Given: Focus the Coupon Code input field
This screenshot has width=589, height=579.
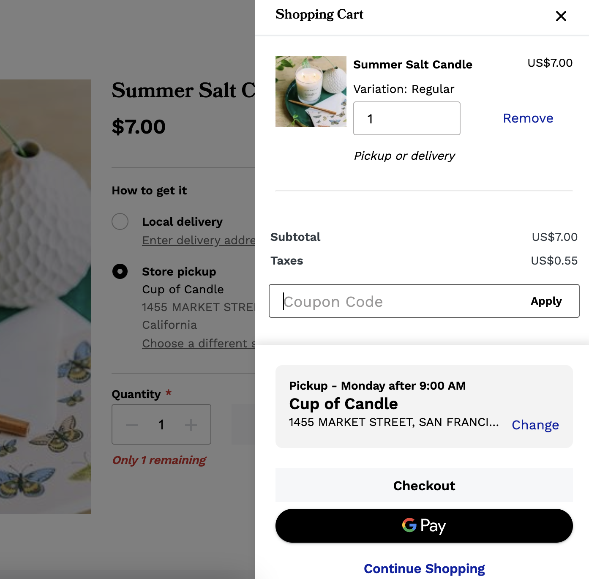Looking at the screenshot, I should pyautogui.click(x=397, y=301).
